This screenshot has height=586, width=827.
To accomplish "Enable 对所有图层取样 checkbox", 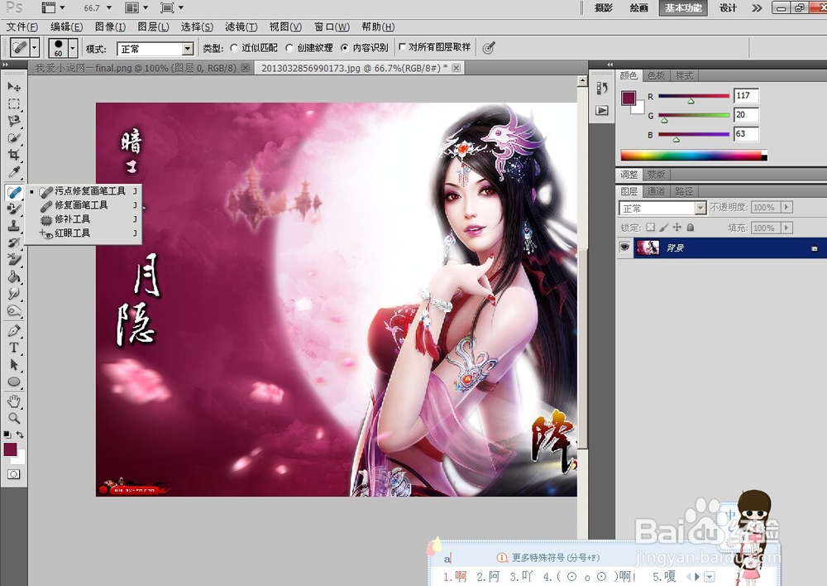I will click(x=403, y=47).
